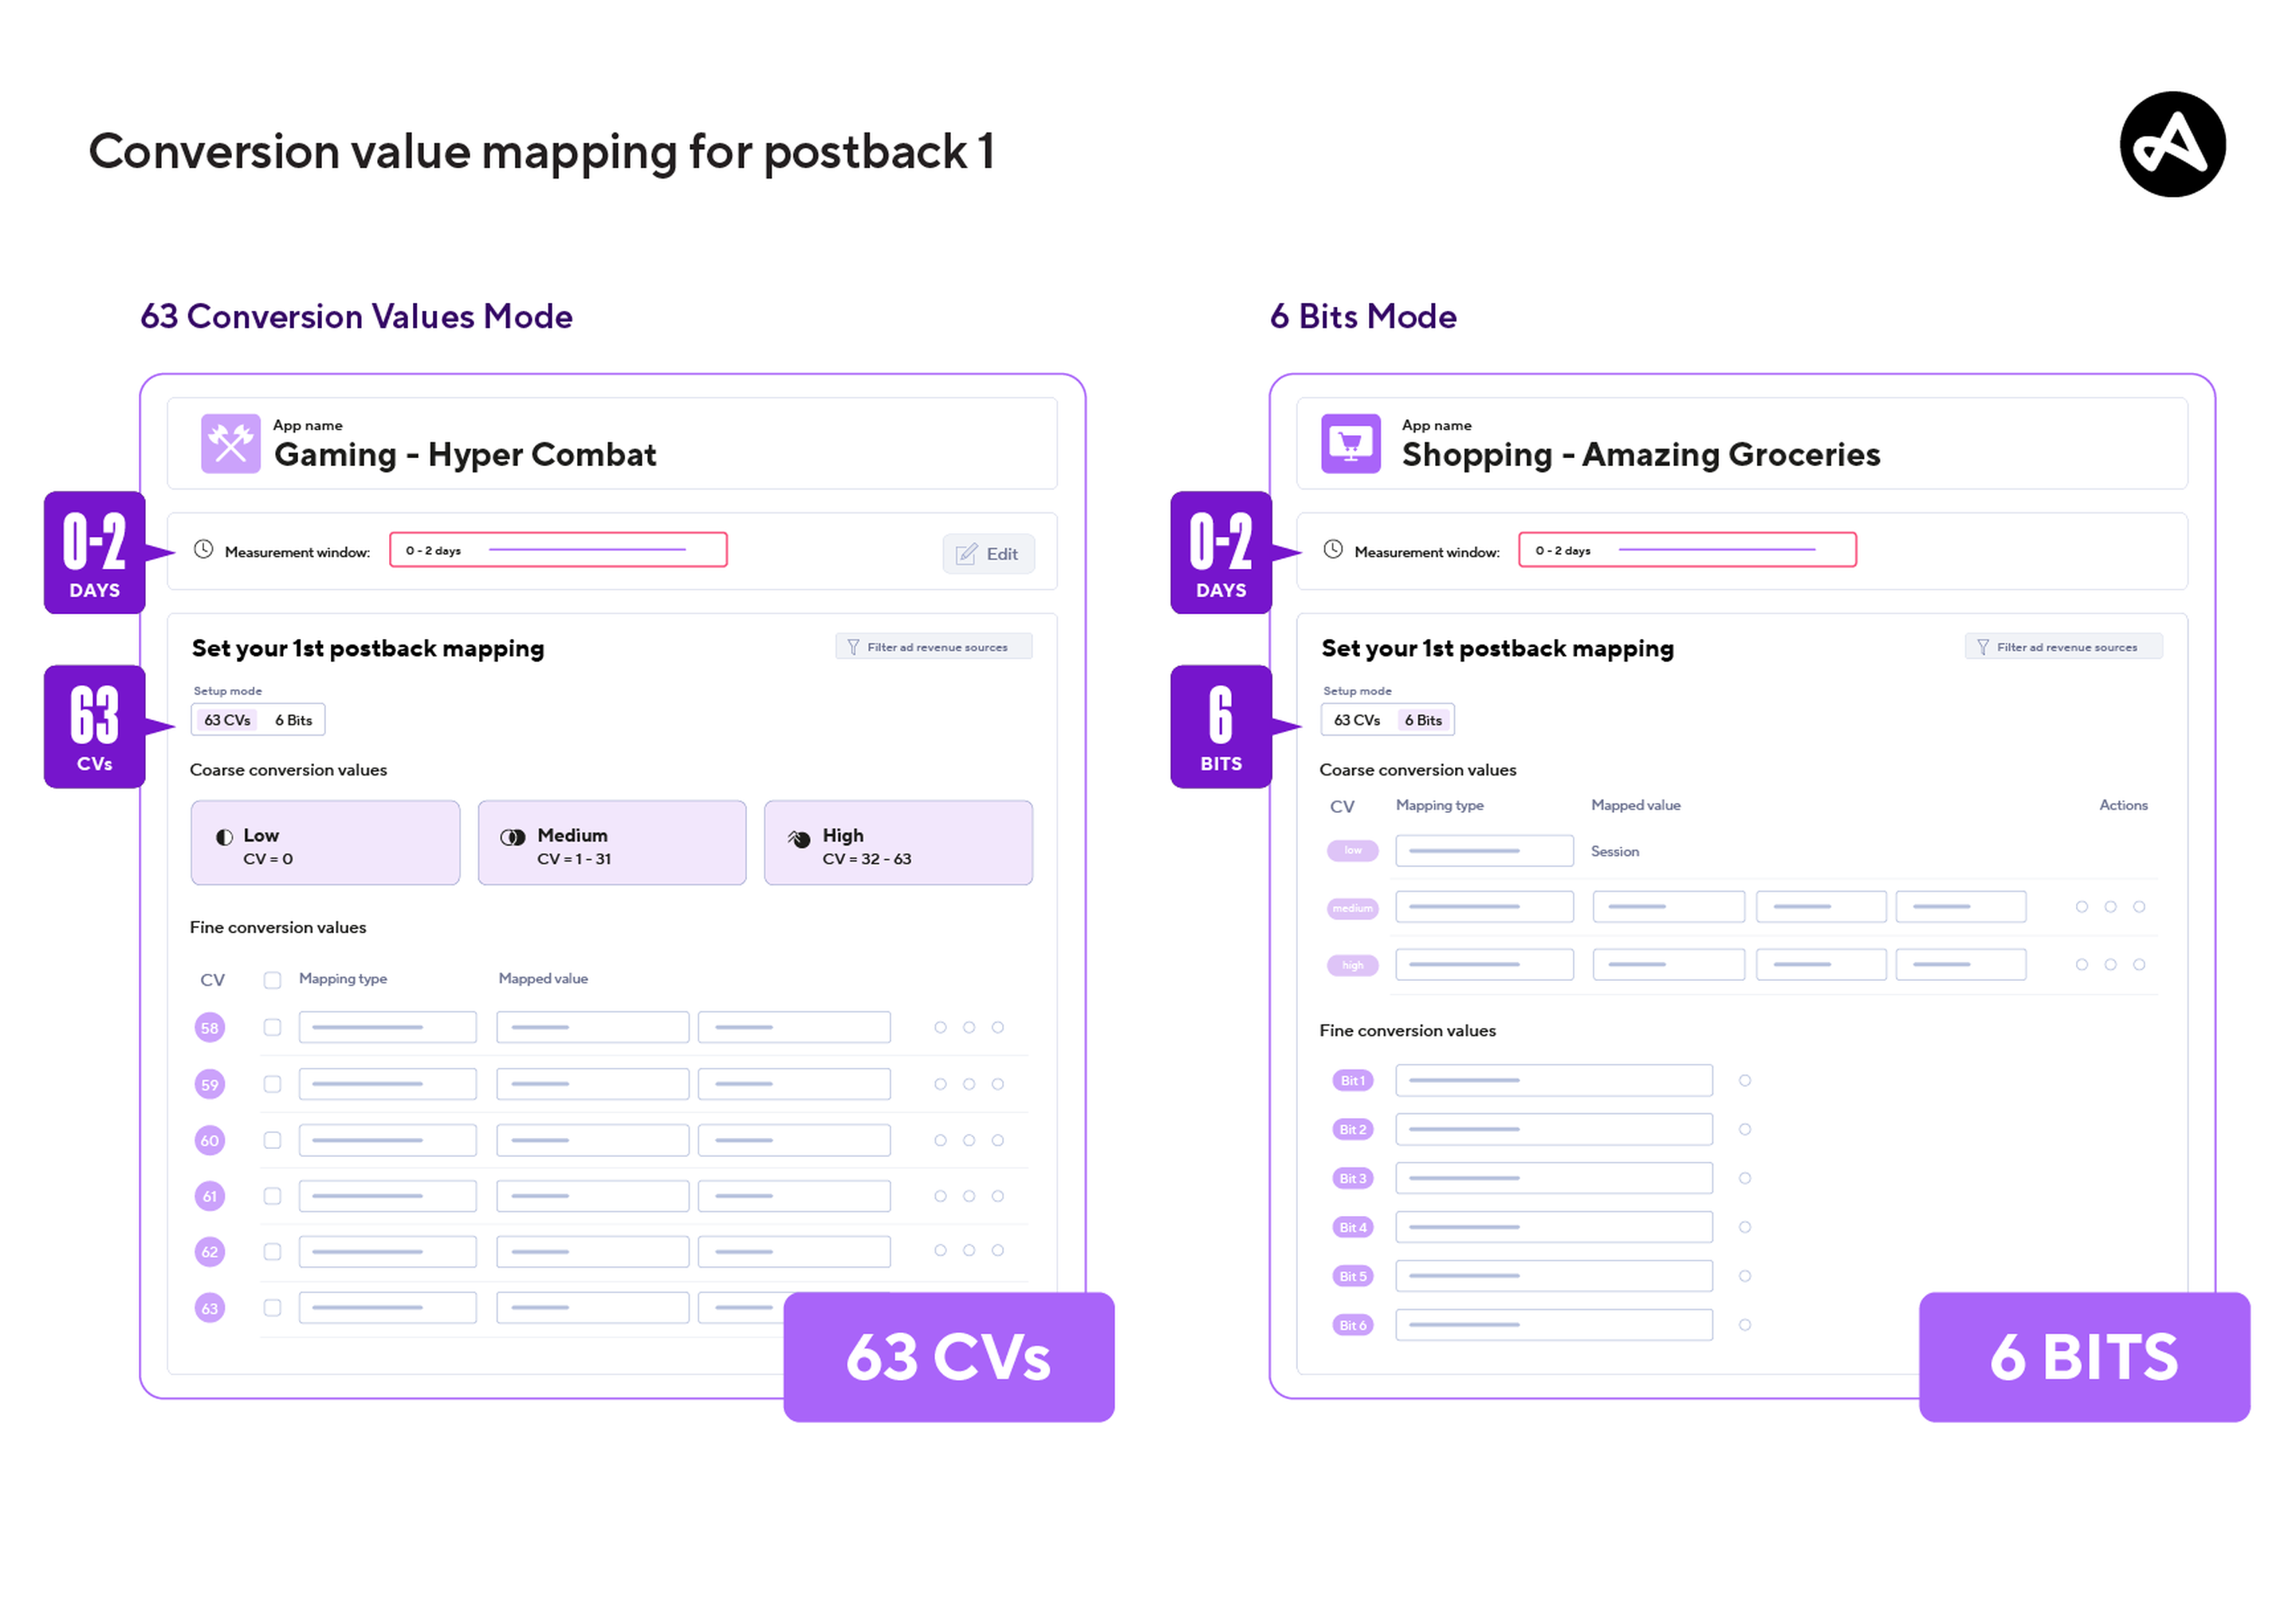Open the Bit 5 mapping dropdown

click(1553, 1276)
